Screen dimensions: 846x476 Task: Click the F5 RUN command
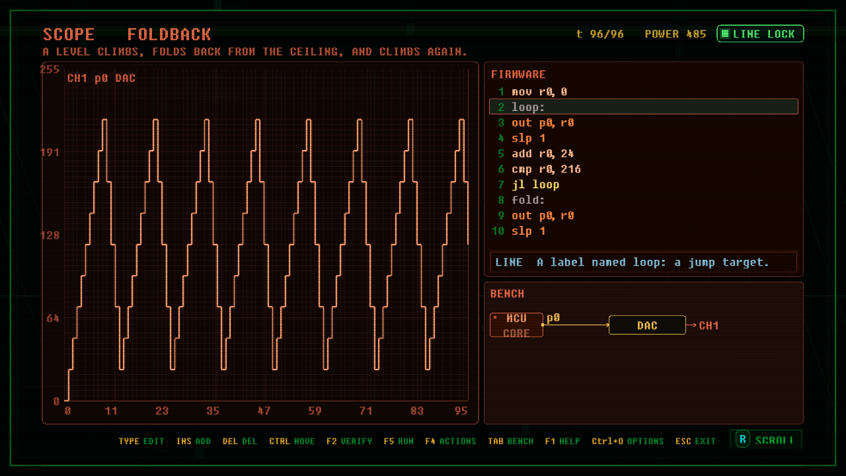(399, 441)
